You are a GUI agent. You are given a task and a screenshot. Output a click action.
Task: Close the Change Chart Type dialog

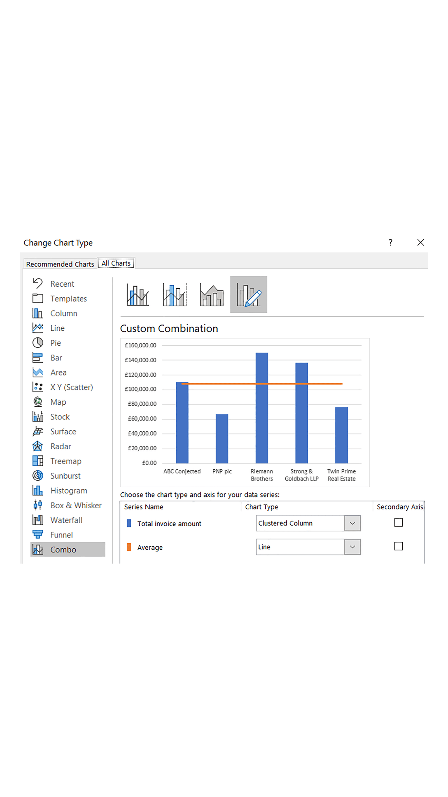pos(420,243)
